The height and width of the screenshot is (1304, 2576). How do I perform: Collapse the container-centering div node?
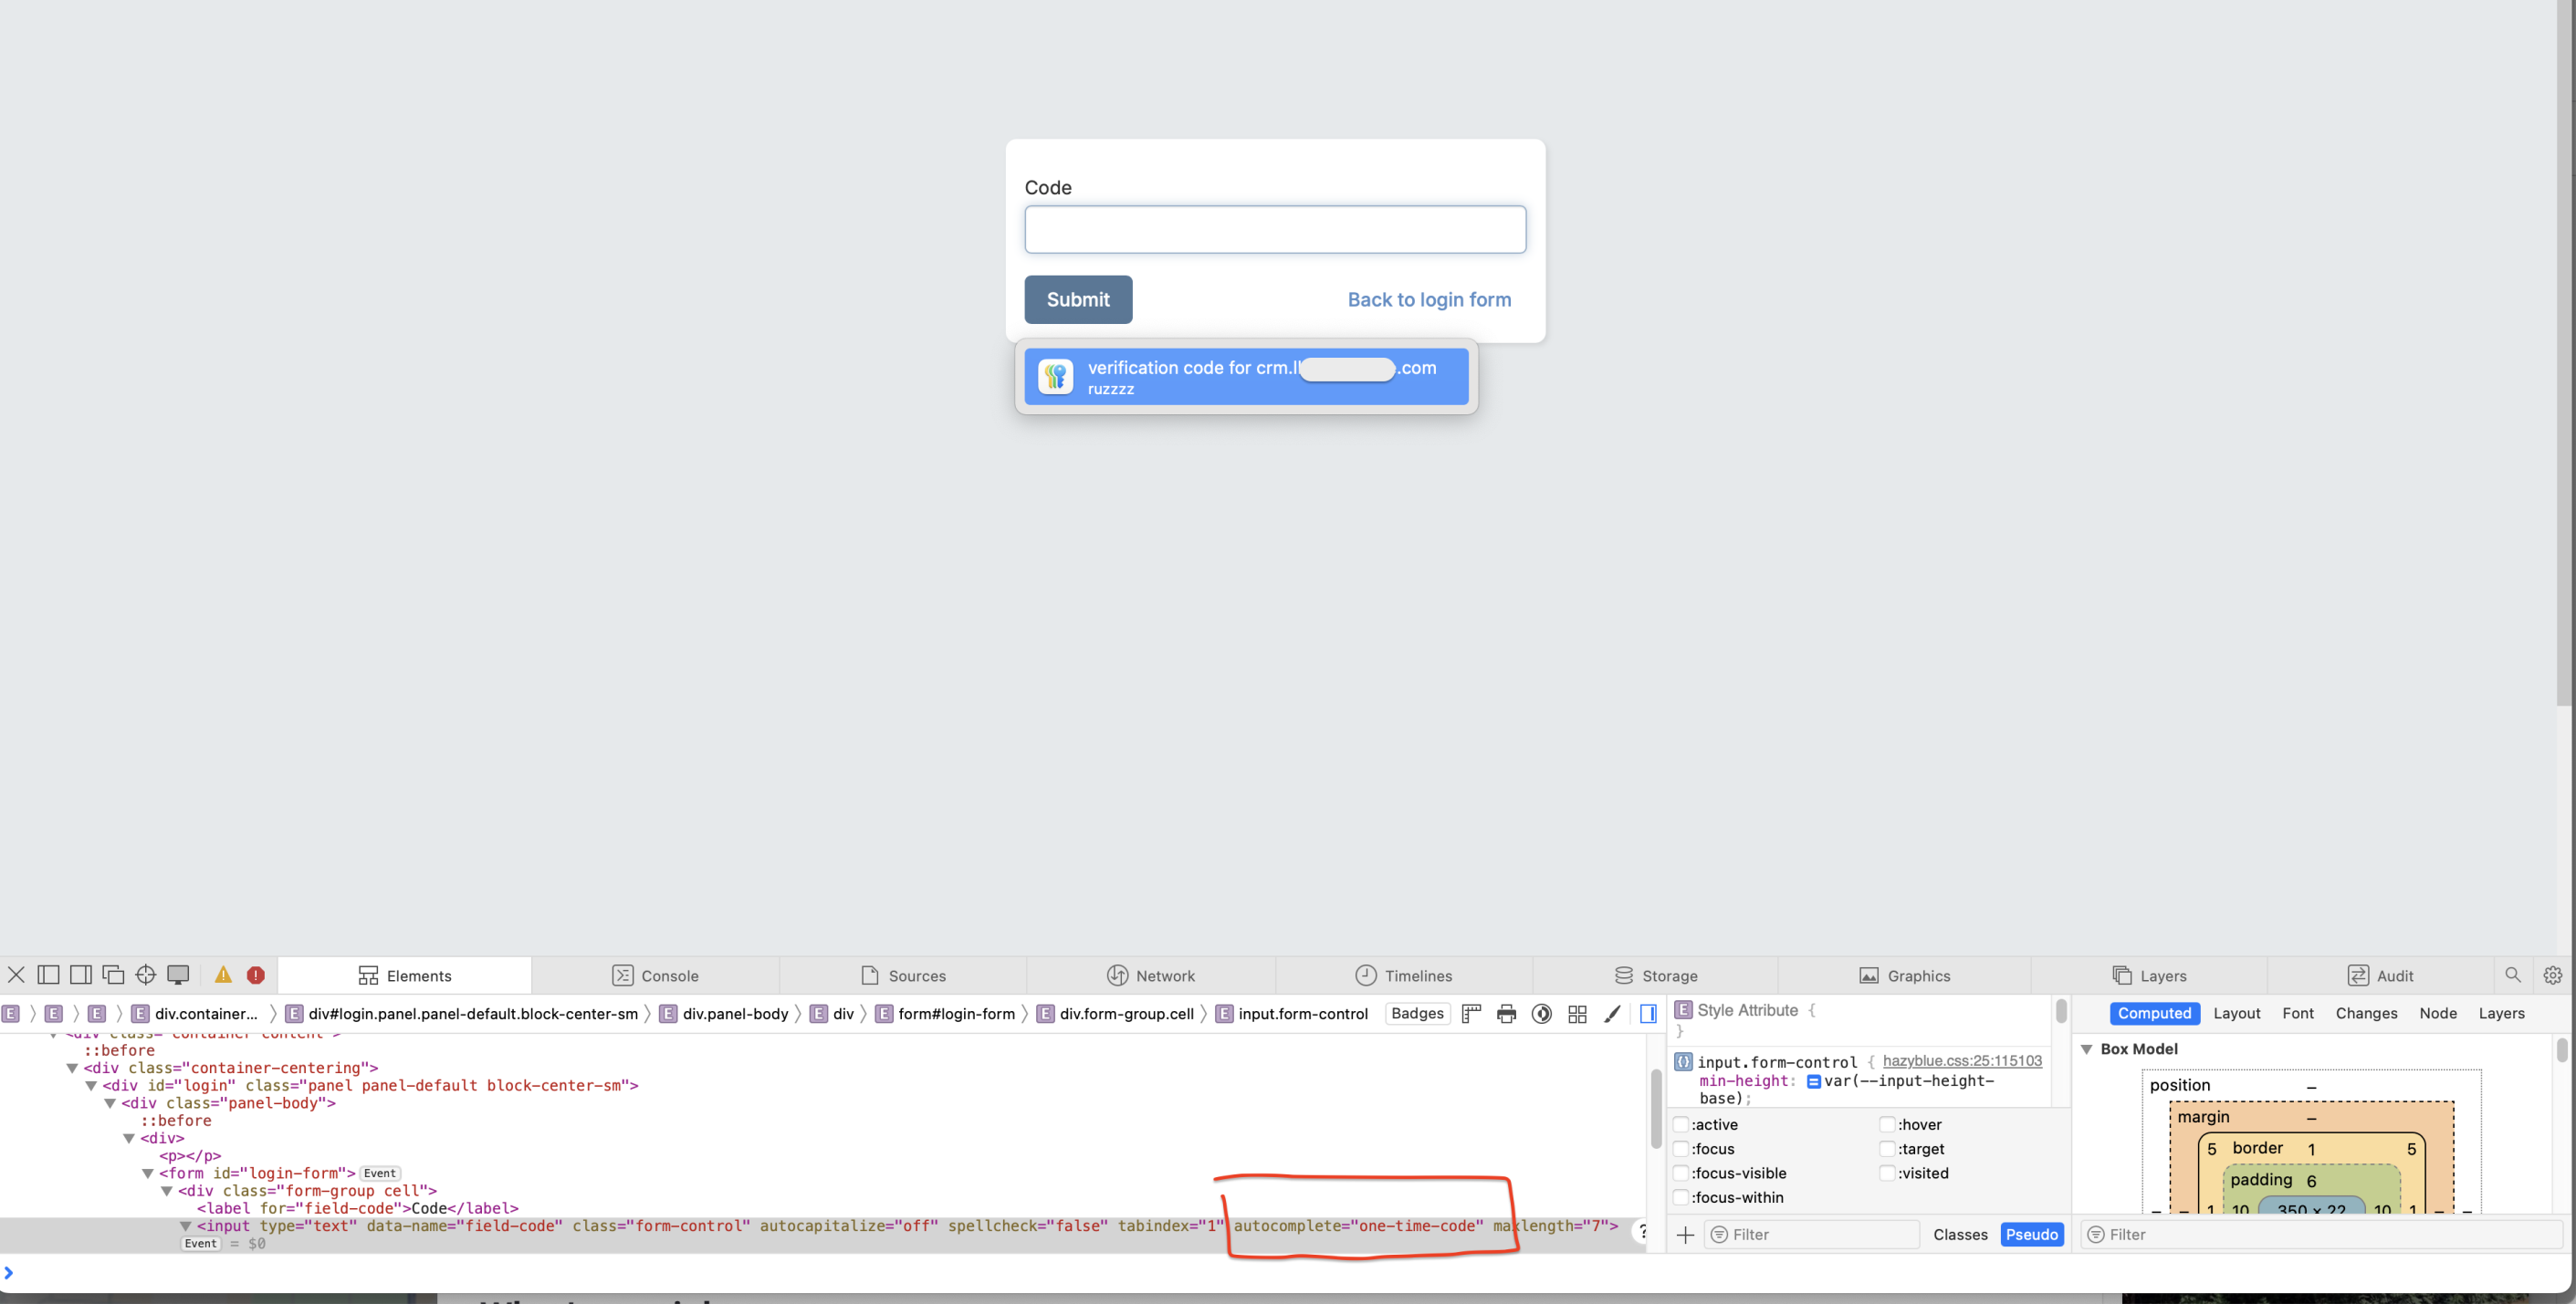(72, 1068)
